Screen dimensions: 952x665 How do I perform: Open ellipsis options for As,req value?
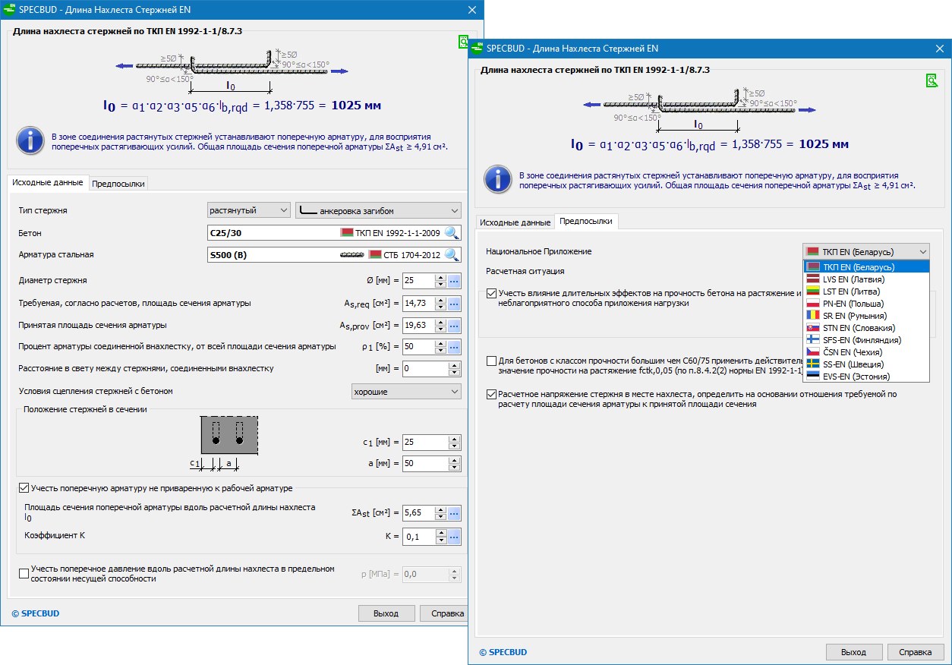click(x=454, y=304)
